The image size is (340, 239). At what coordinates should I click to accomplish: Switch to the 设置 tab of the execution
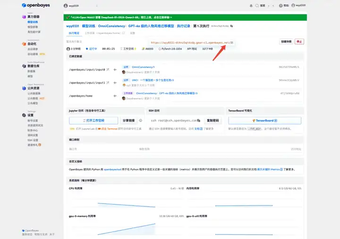tap(133, 33)
